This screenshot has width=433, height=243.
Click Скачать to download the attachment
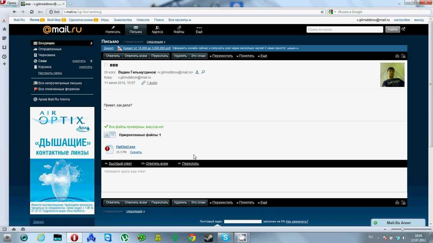click(136, 152)
